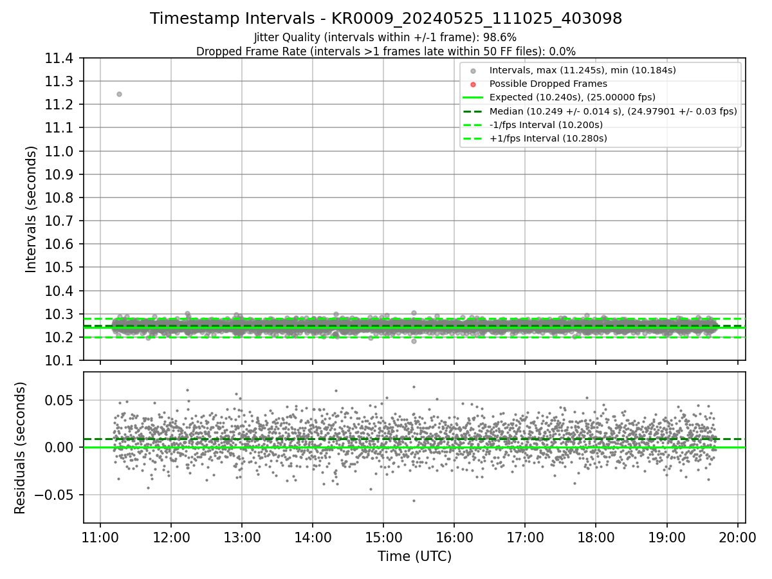Click the gray dot marker in the legend
Screen dimensions: 772x579
point(473,70)
